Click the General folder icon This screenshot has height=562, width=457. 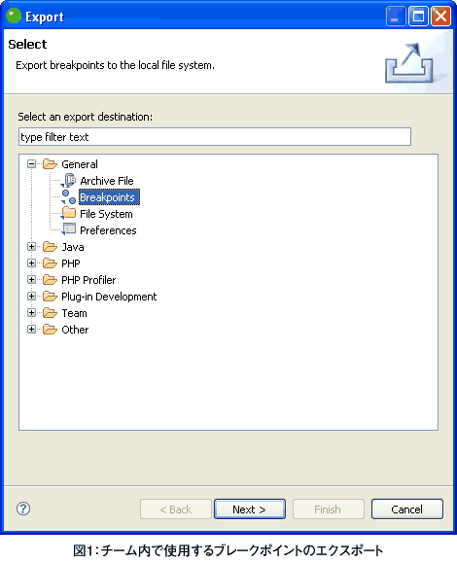50,164
